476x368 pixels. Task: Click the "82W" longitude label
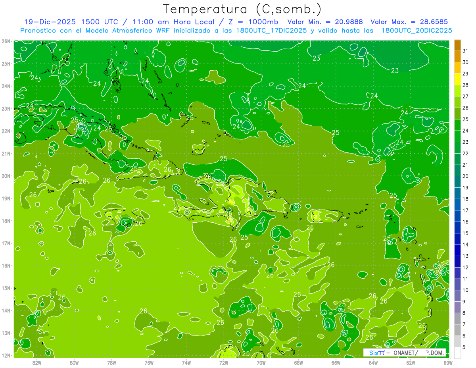(x=37, y=362)
